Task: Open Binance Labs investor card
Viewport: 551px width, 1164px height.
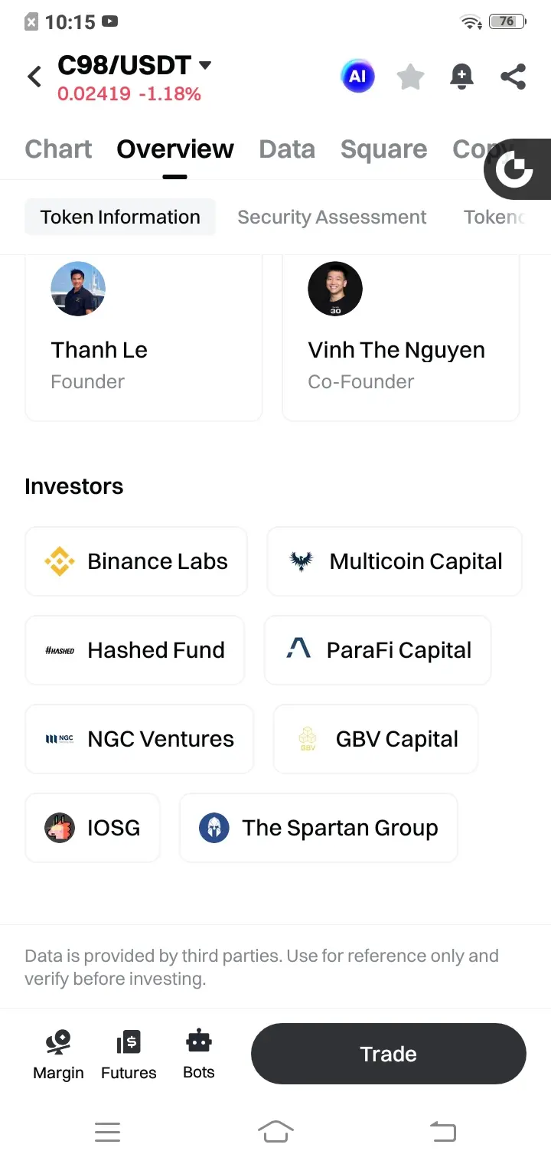Action: click(136, 561)
